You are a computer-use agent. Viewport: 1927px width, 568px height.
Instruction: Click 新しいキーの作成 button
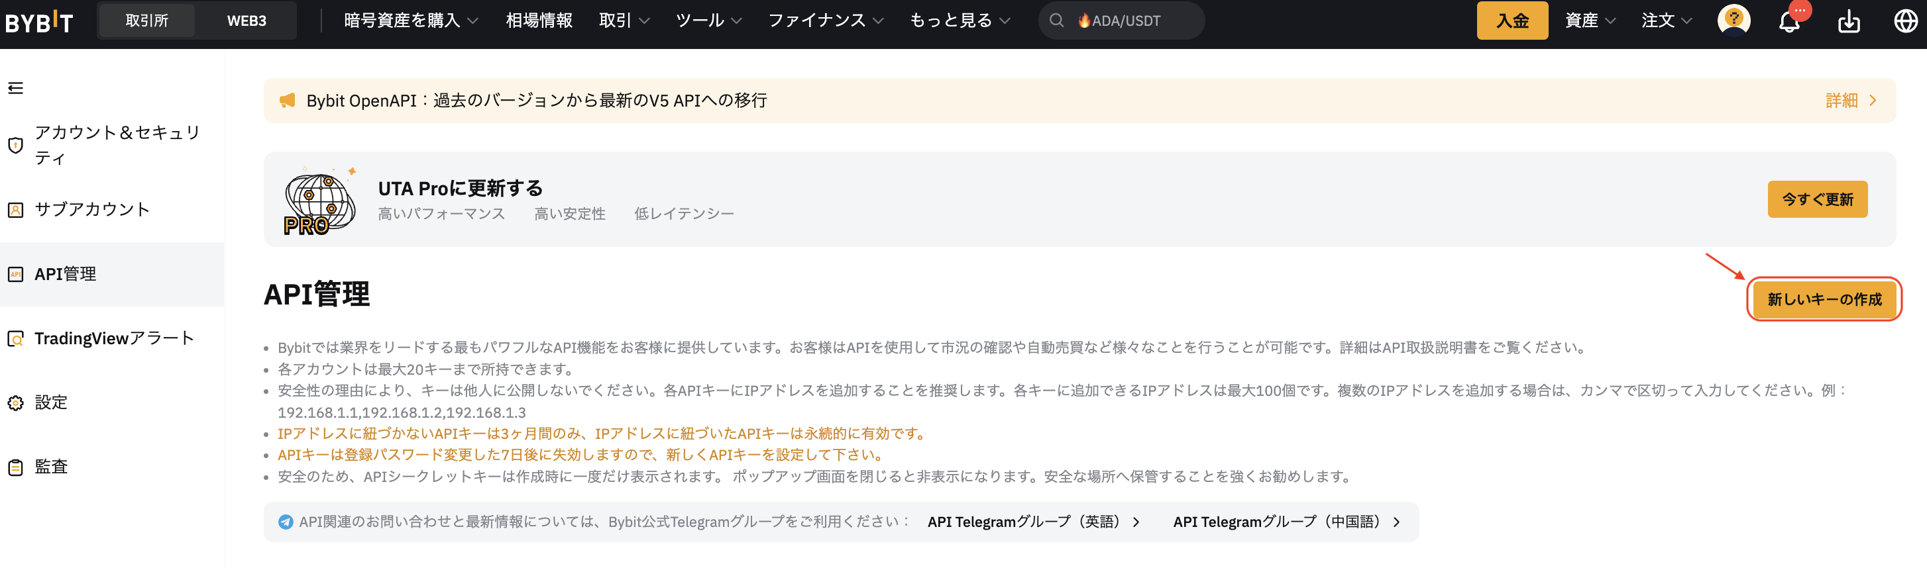(x=1824, y=300)
